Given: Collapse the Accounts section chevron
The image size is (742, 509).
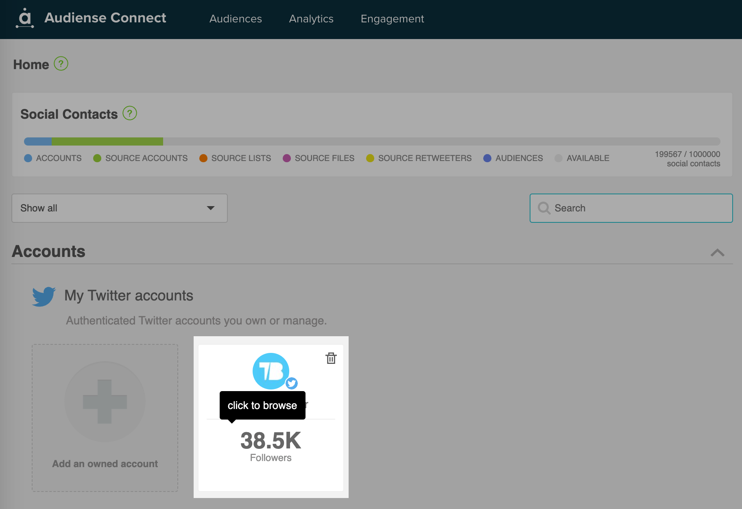Looking at the screenshot, I should 717,252.
